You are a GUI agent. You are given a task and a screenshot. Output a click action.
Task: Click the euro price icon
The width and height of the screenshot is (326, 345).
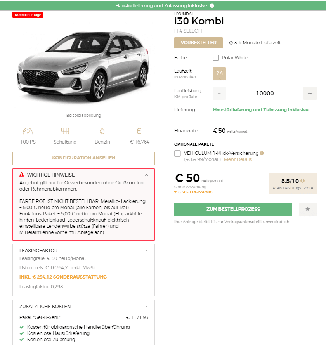click(x=139, y=131)
